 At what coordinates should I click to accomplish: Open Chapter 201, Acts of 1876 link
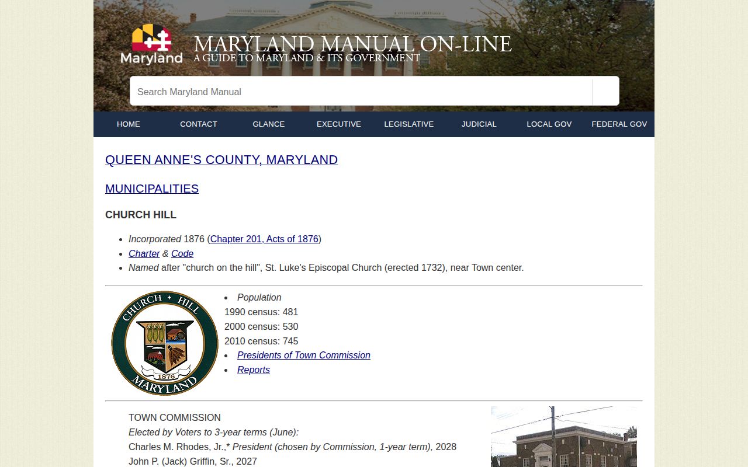pos(264,239)
